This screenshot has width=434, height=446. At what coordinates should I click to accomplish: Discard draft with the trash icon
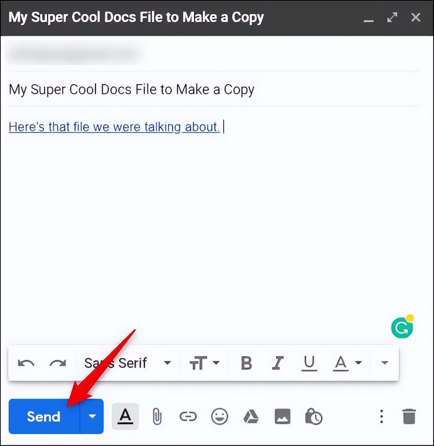click(x=409, y=417)
